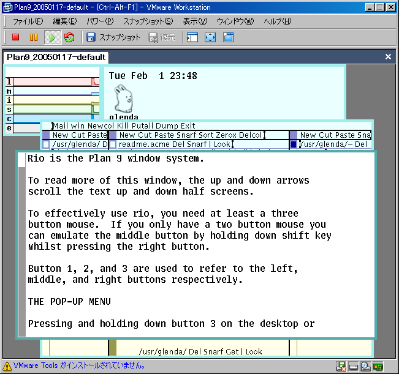The image size is (399, 374).
Task: Click the Glenda bunny image
Action: [124, 99]
